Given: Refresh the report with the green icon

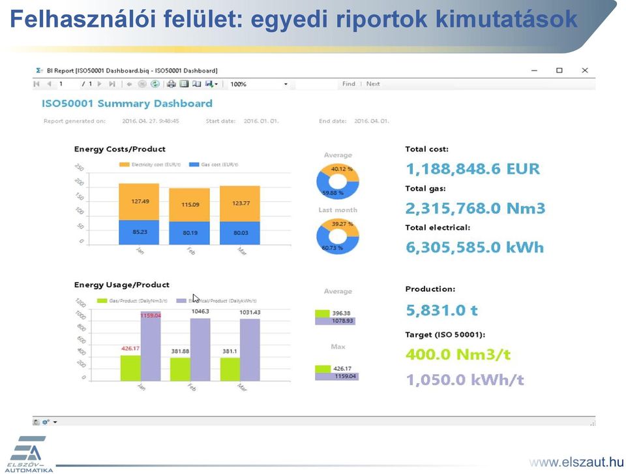Looking at the screenshot, I should pos(155,84).
